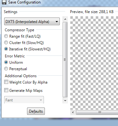Viewport: 118px width, 126px height.
Task: Click the Save Configuration title bar text
Action: coord(24,2)
